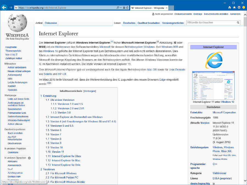The image size is (247, 185).
Task: Go to the browser Home icon
Action: coord(229,8)
